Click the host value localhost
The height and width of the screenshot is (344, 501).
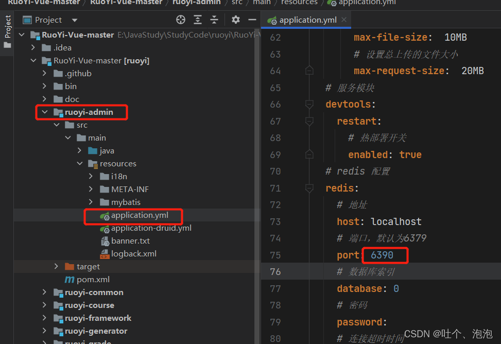point(396,221)
